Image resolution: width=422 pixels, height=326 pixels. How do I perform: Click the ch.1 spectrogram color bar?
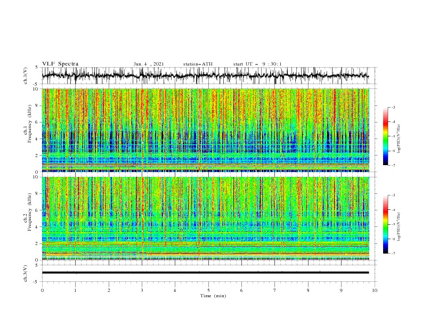[x=385, y=136]
